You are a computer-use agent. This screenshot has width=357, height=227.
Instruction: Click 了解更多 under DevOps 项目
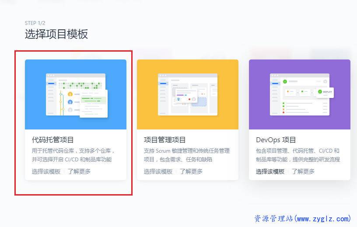303,171
